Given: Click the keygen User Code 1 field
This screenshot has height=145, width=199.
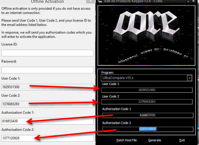Looking at the screenshot, I should [147, 90].
